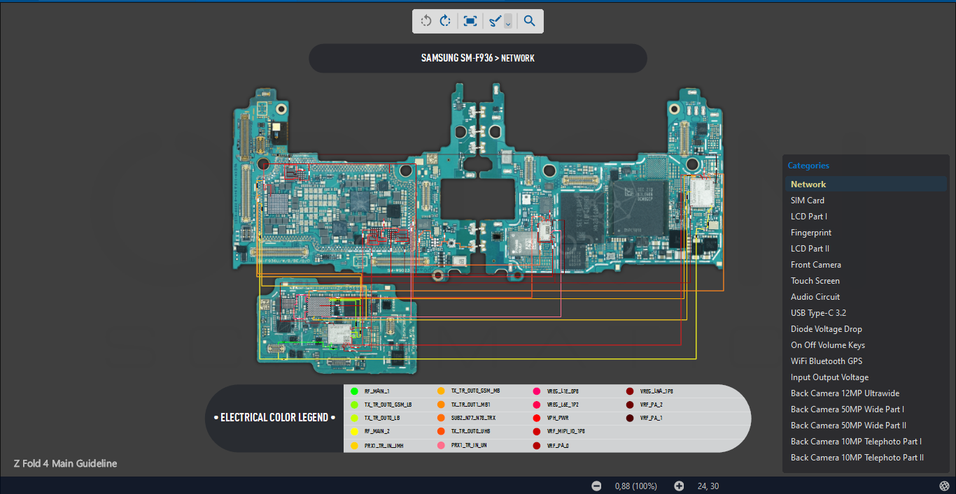Viewport: 956px width, 494px height.
Task: Select Audio Circuit in categories
Action: pyautogui.click(x=866, y=297)
